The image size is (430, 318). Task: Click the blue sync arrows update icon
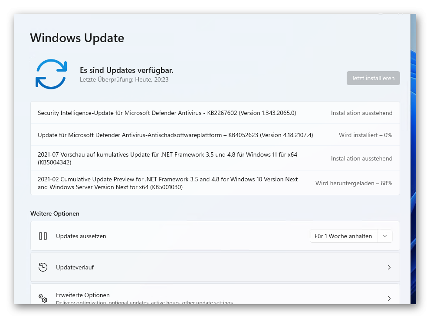click(51, 74)
